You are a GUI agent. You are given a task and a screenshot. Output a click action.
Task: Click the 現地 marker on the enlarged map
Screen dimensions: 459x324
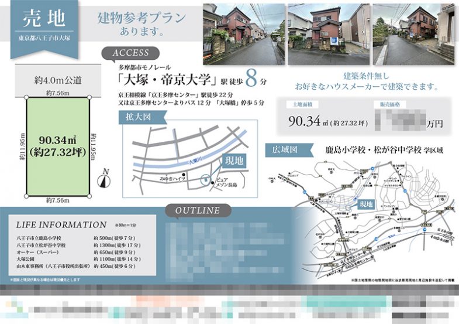[234, 161]
